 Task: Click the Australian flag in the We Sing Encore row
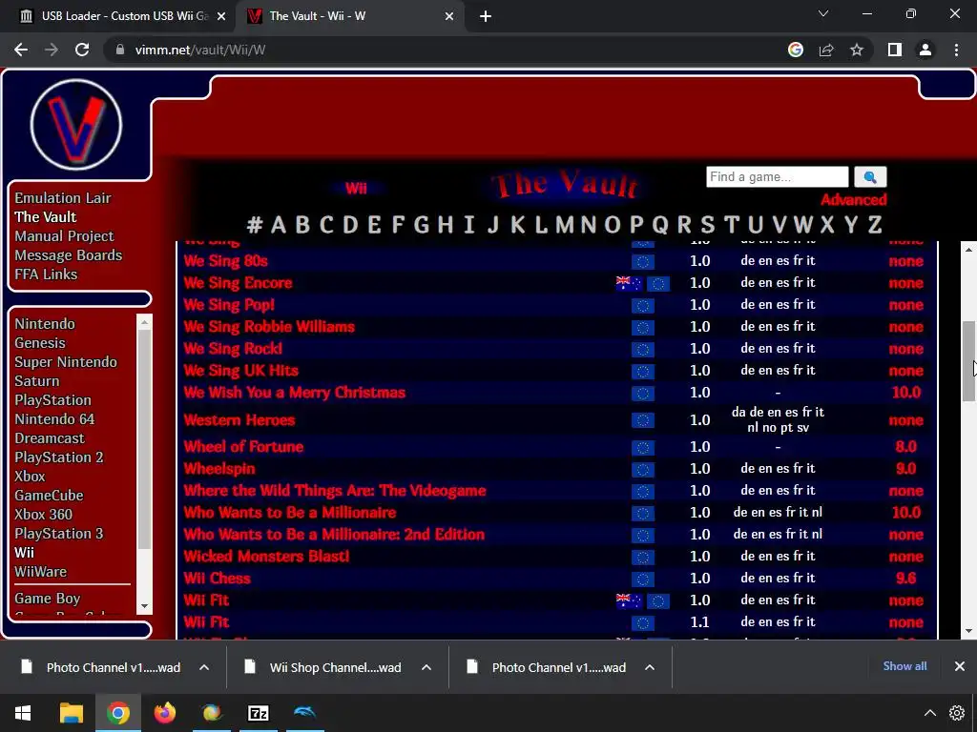point(628,284)
